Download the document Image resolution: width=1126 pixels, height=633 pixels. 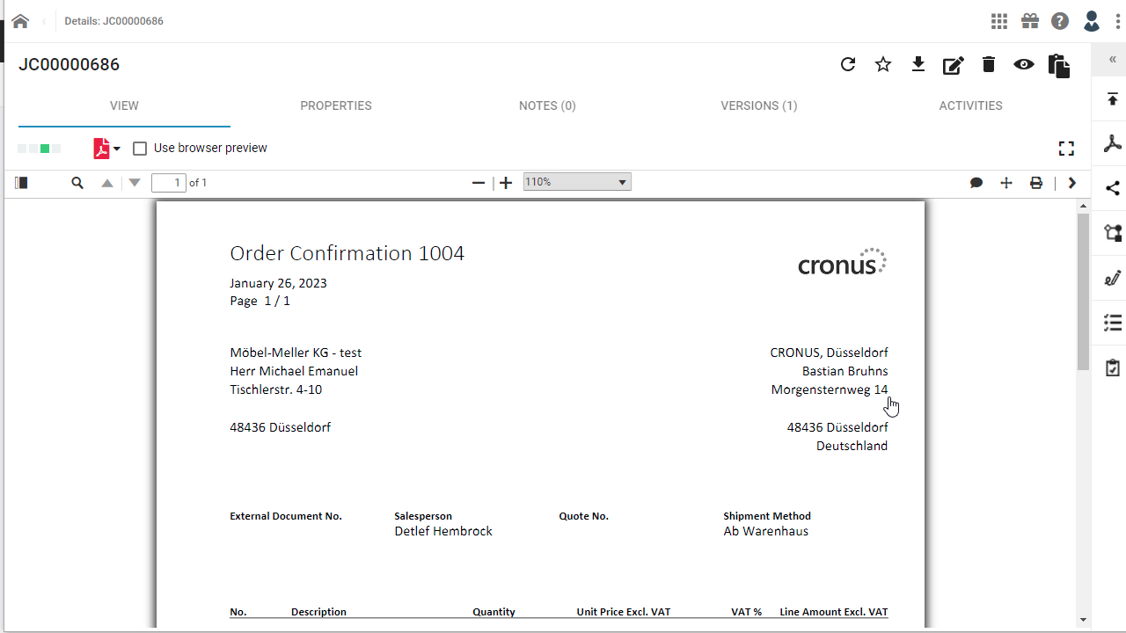pos(918,64)
